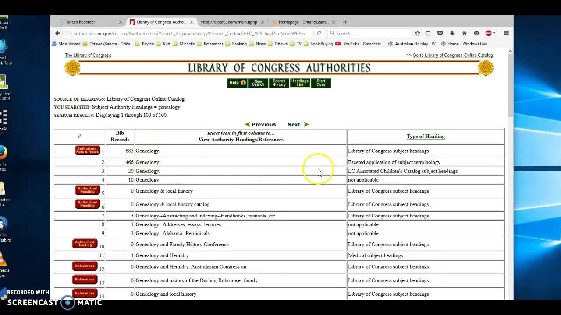
Task: Open the References bookmarks folder
Action: coord(210,44)
